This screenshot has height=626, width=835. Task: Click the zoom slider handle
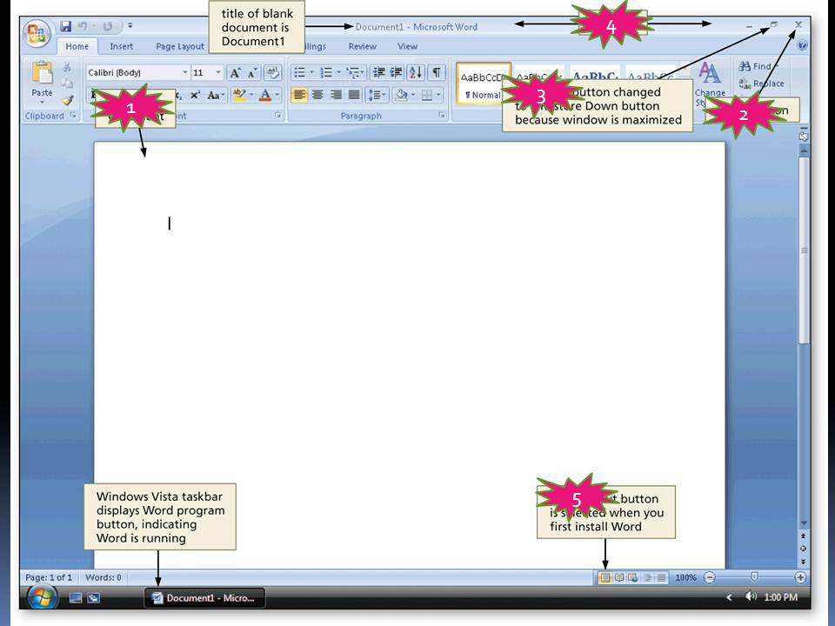[754, 577]
